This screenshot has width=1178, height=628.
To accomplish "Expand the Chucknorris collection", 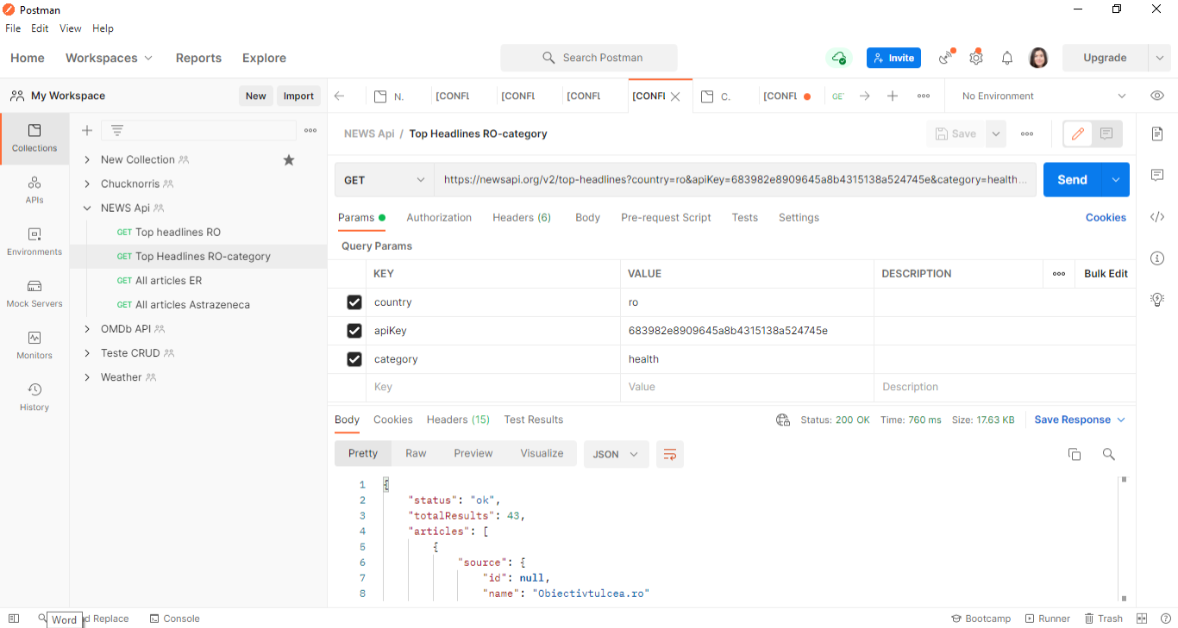I will pos(87,183).
